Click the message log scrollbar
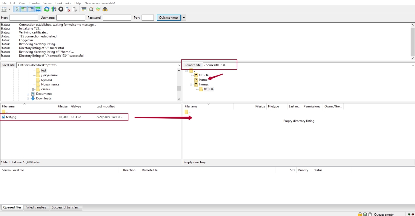The height and width of the screenshot is (216, 415). tap(413, 41)
